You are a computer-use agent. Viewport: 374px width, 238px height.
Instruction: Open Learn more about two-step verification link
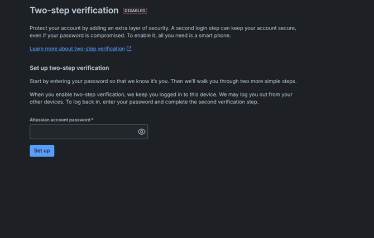[77, 49]
